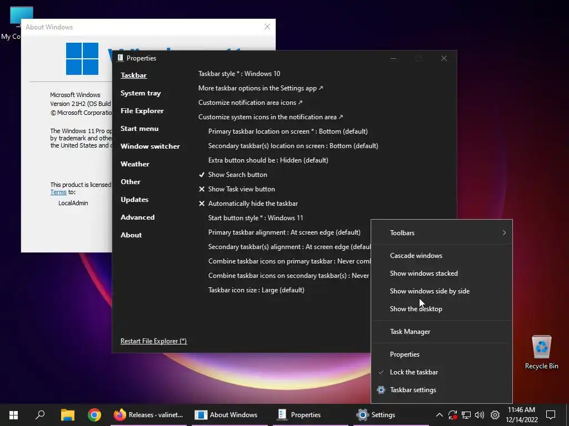Change Combine icons on primary taskbar
Viewport: 569px width, 426px height.
[x=289, y=261]
